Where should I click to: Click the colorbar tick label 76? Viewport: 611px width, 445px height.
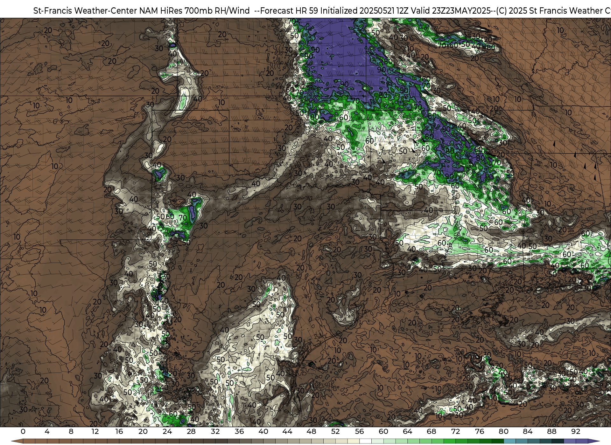coord(480,432)
